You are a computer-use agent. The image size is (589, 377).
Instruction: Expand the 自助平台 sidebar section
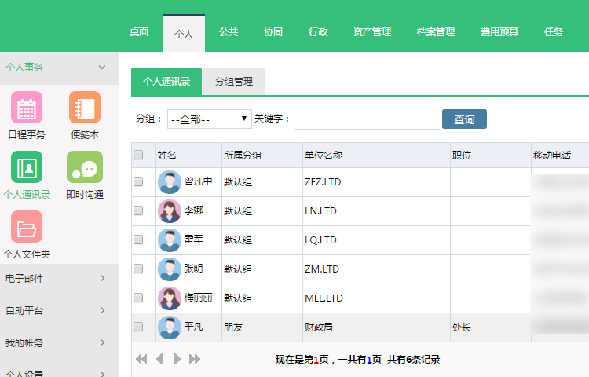pyautogui.click(x=101, y=310)
